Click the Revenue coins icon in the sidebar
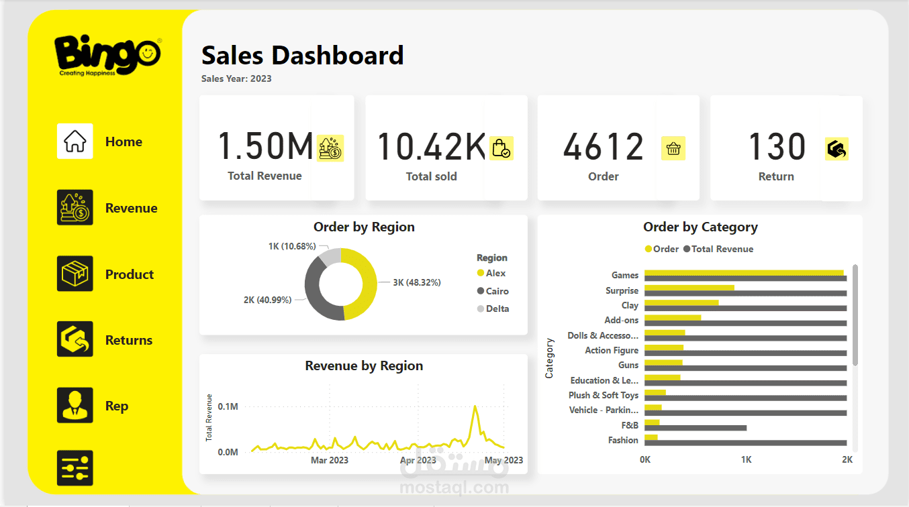 click(x=75, y=207)
